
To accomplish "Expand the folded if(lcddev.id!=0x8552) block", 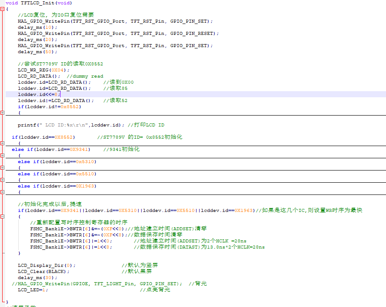I will click(3, 113).
